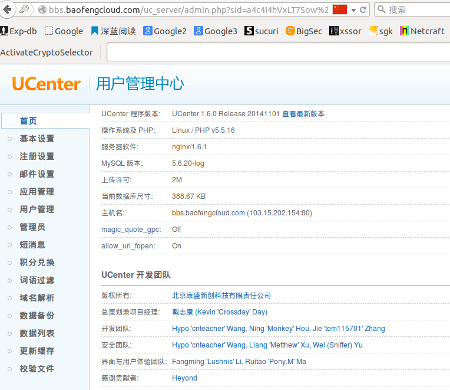Open the sucuri bookmark
Image resolution: width=450 pixels, height=390 pixels.
pyautogui.click(x=262, y=31)
